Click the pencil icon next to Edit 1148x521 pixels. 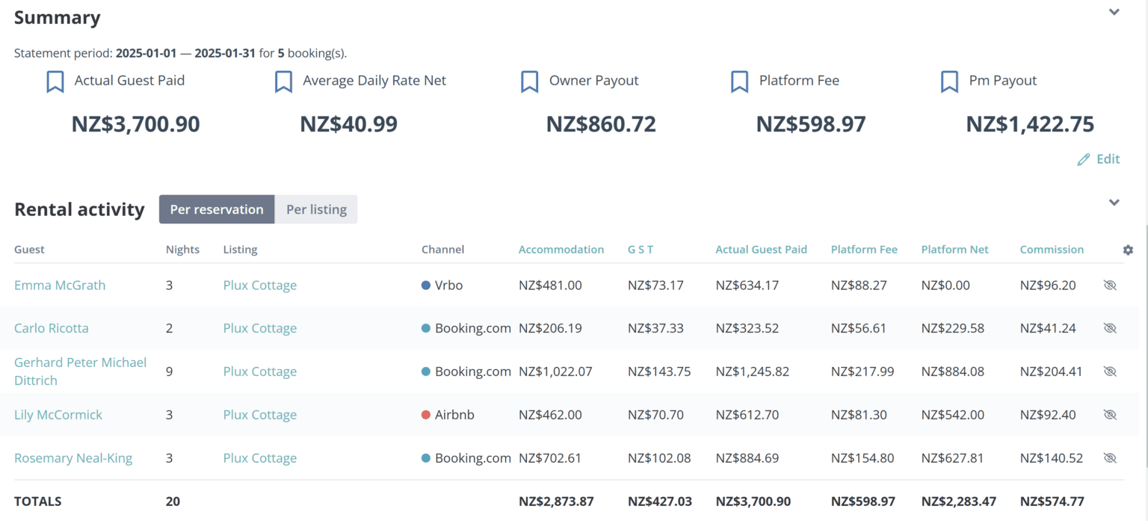tap(1085, 159)
